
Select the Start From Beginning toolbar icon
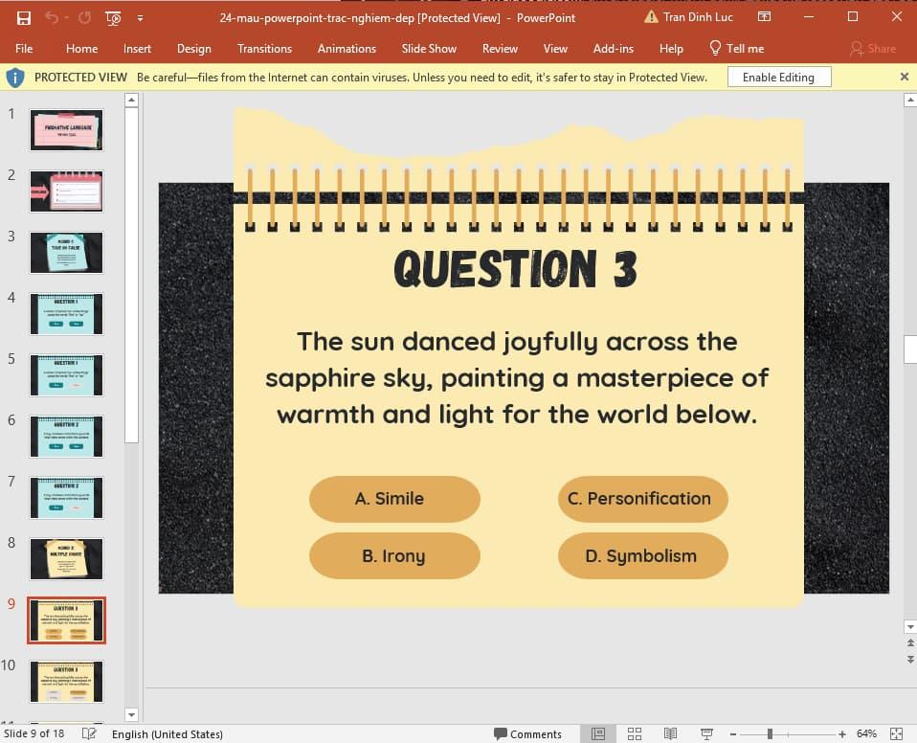point(112,16)
